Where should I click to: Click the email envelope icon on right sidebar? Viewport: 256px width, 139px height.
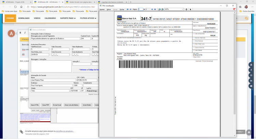(x=251, y=86)
